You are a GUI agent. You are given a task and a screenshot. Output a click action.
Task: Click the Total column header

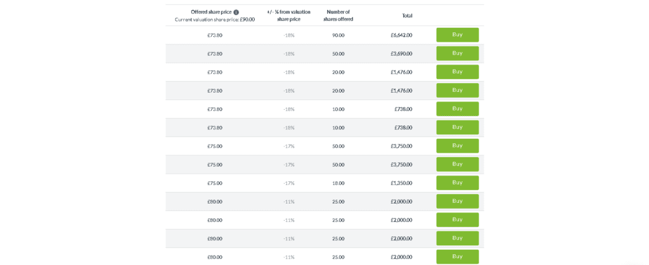[407, 15]
